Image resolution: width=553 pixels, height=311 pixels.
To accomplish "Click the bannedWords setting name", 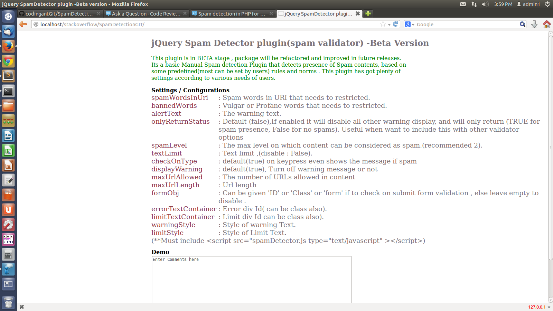I will point(174,106).
